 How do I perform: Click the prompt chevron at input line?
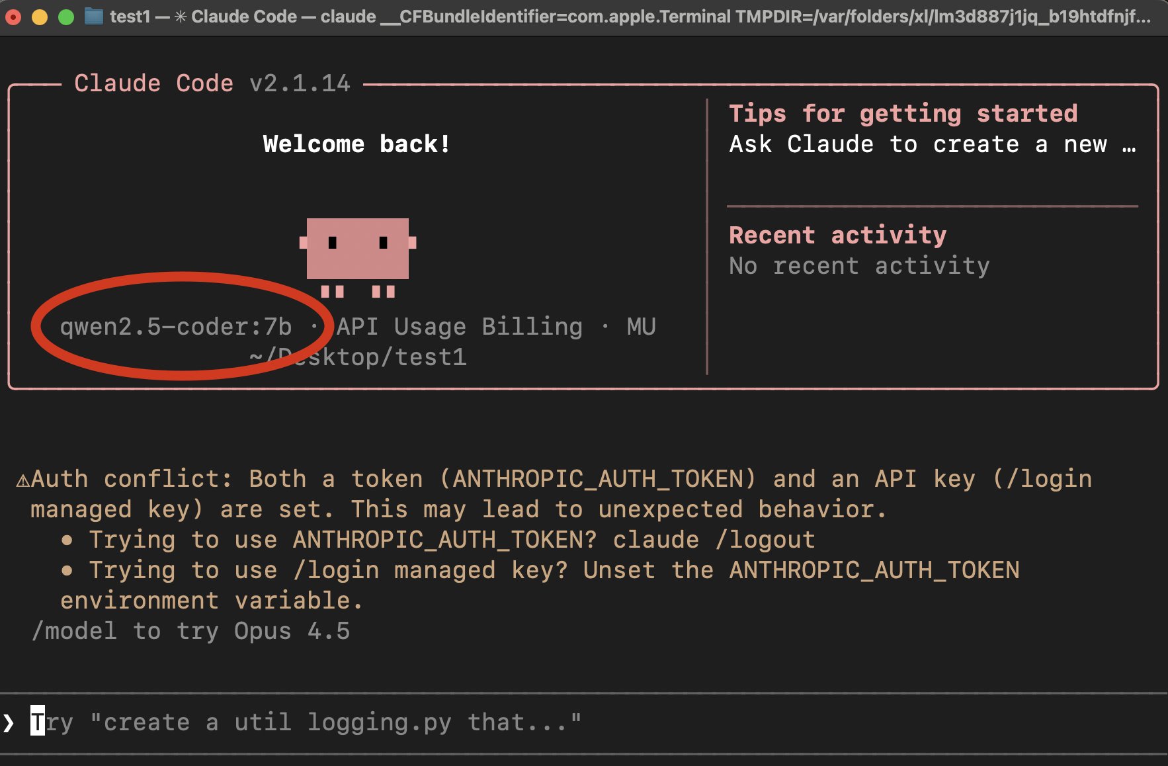click(9, 722)
